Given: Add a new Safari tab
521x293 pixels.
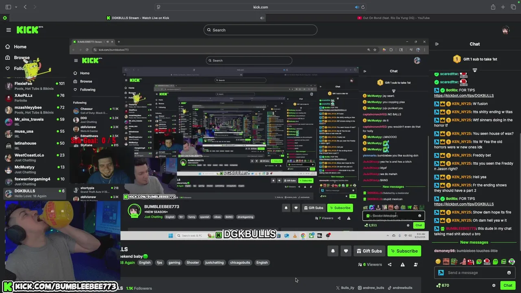Looking at the screenshot, I should 503,7.
